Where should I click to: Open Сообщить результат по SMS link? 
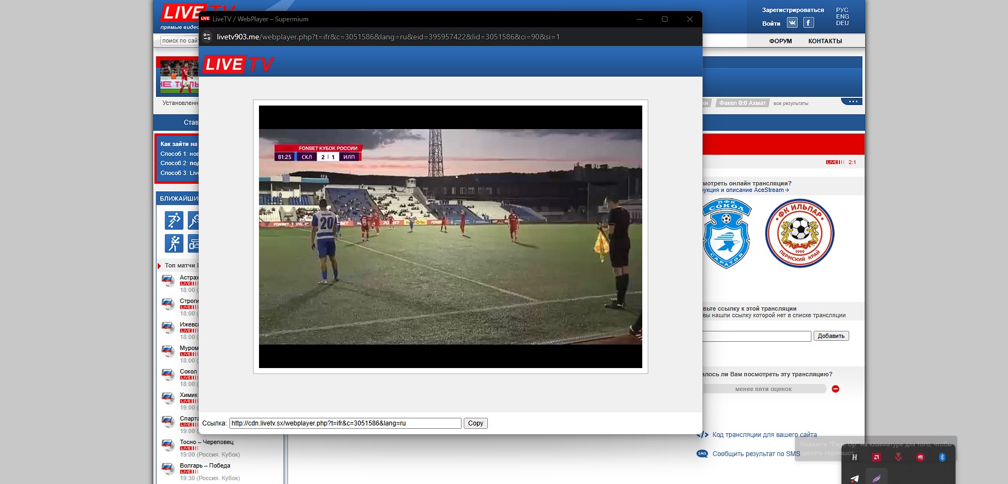coord(756,454)
